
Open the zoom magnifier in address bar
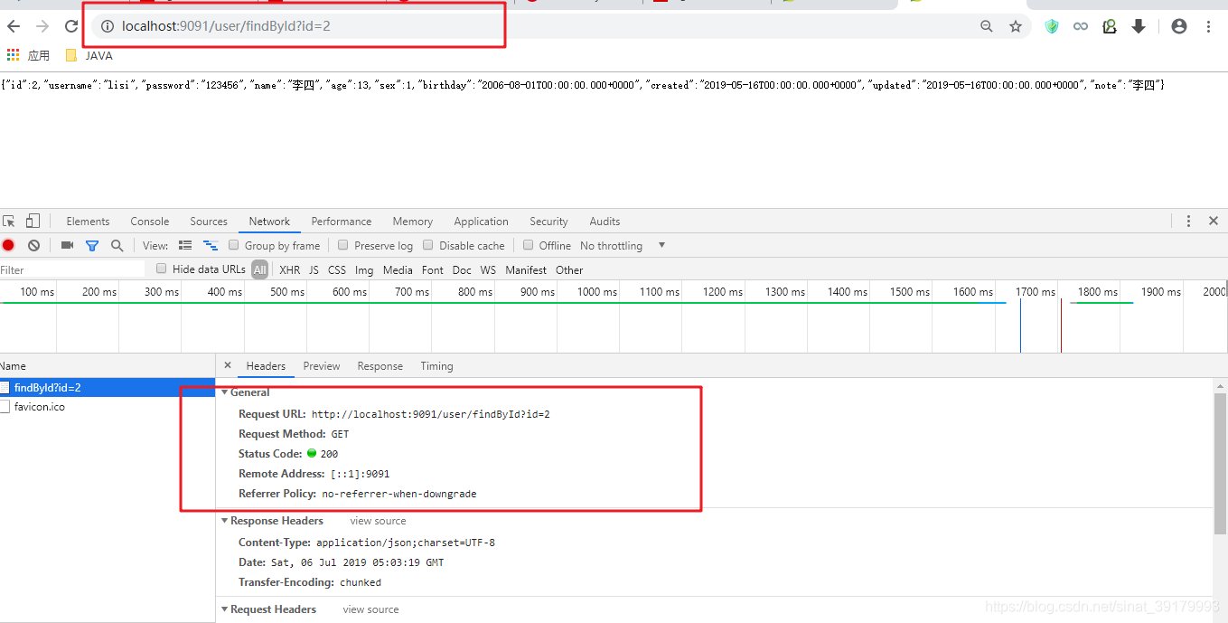pyautogui.click(x=987, y=26)
